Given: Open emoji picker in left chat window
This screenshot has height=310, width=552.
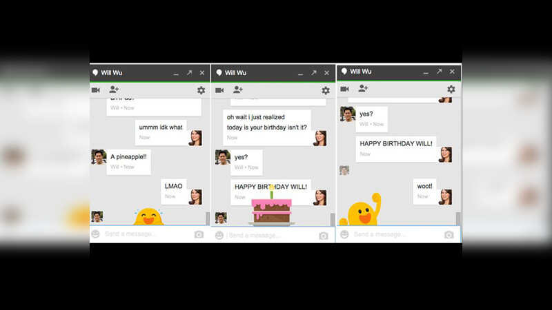Looking at the screenshot, I should (x=95, y=234).
